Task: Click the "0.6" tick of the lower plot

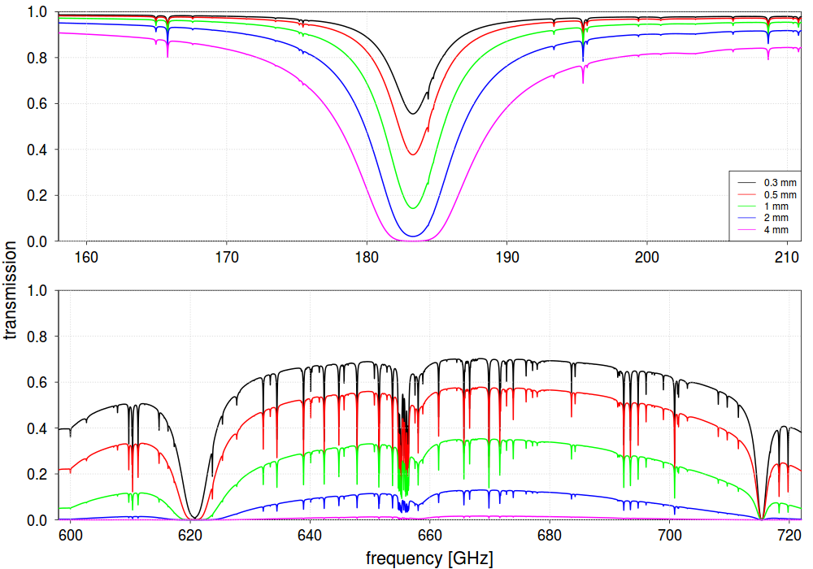Action: coord(37,382)
